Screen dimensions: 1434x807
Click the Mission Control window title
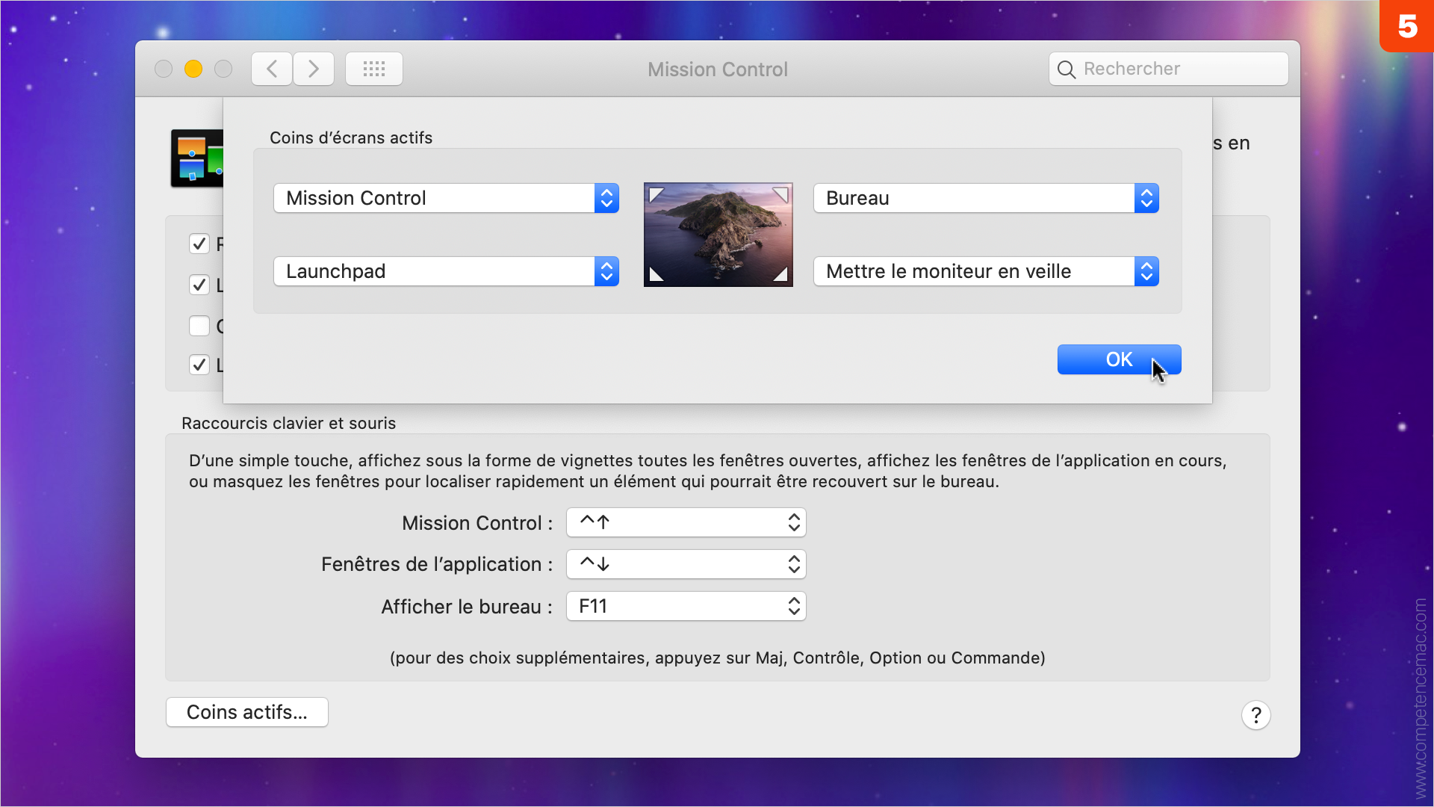[x=718, y=69]
